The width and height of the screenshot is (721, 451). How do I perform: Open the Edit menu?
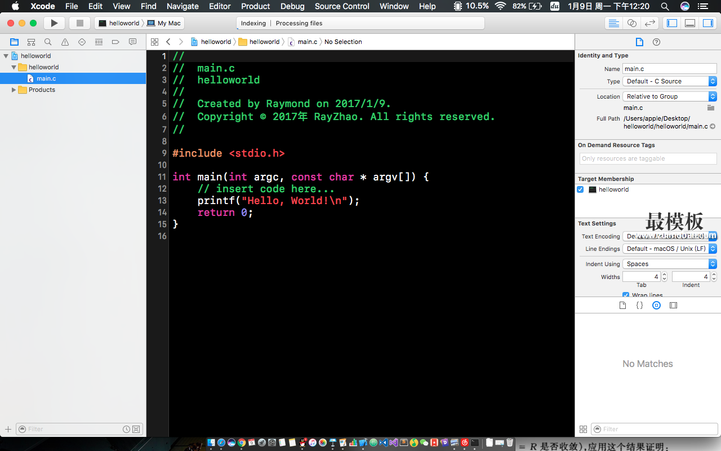96,6
